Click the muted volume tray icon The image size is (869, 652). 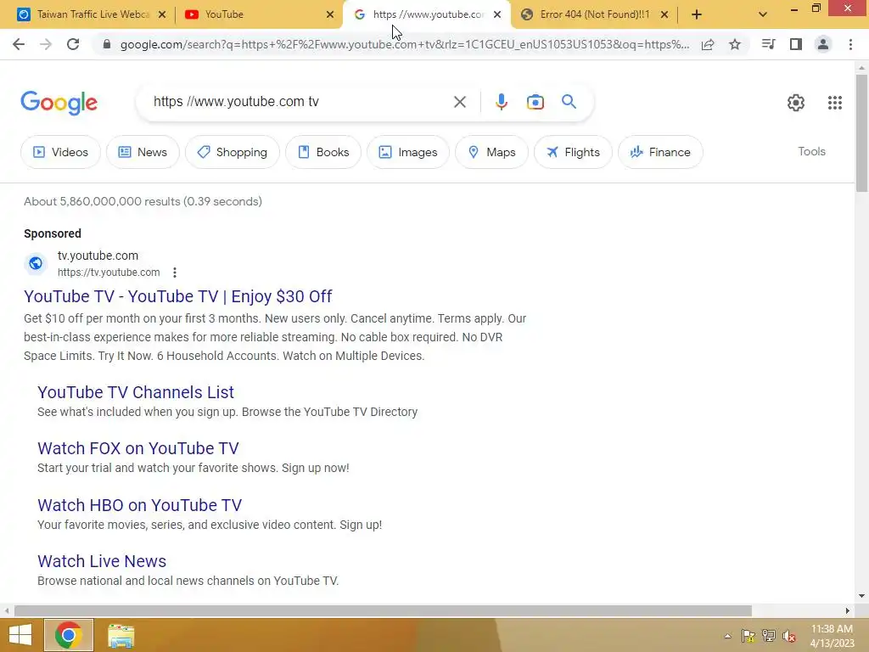788,636
